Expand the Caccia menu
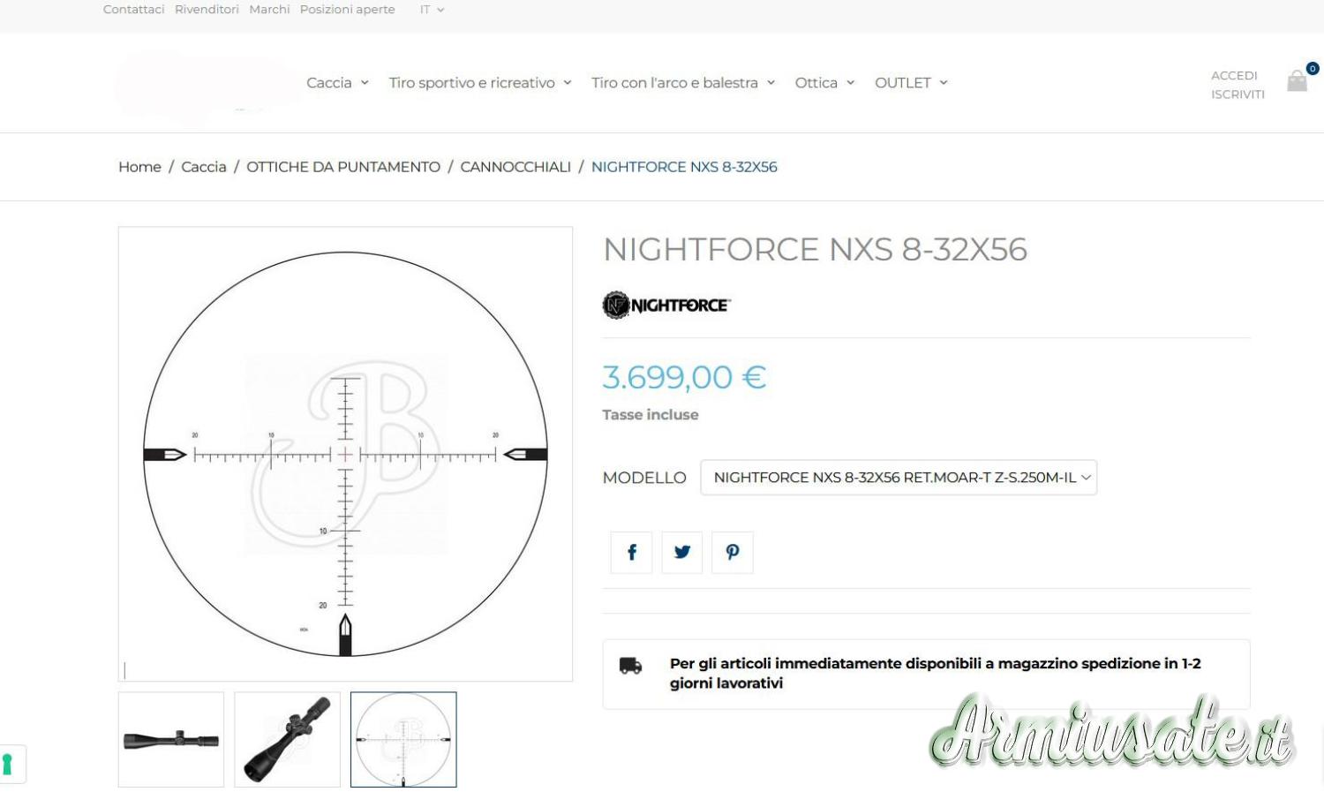 point(337,83)
